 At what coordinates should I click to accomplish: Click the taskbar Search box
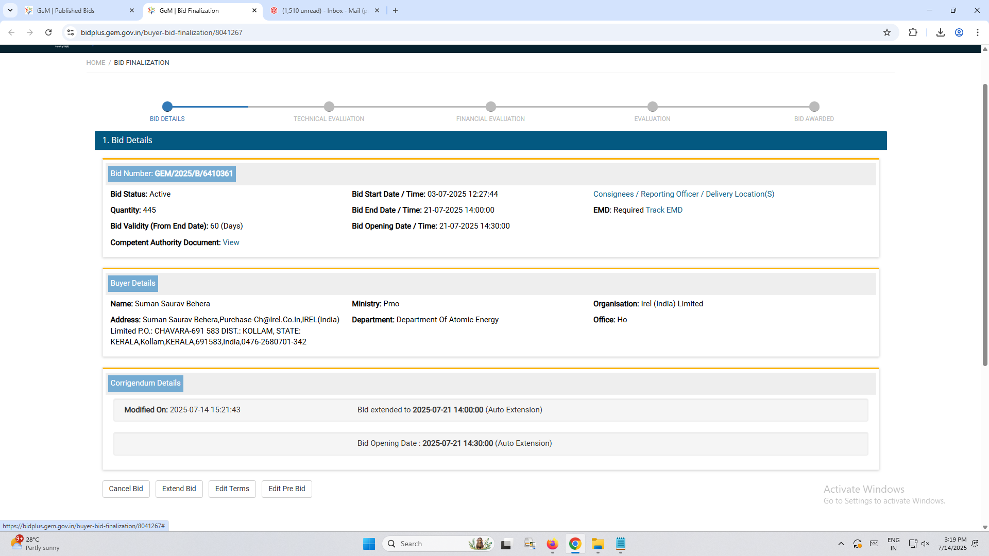[x=439, y=544]
